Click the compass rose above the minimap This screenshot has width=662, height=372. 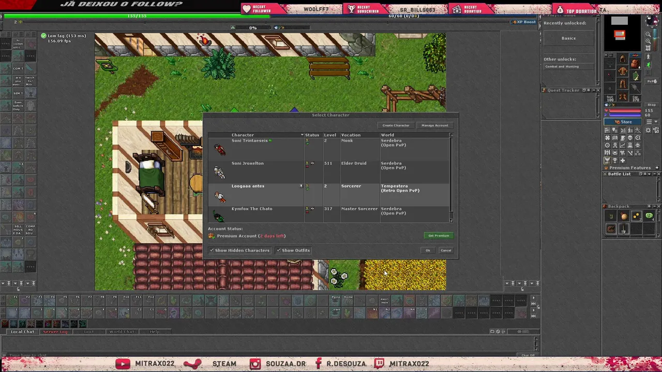(651, 21)
